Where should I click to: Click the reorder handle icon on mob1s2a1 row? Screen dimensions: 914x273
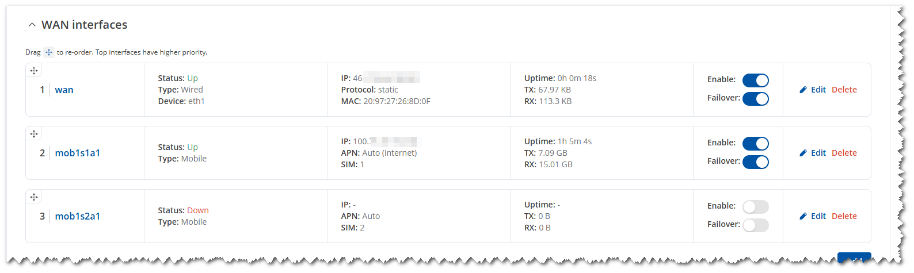(x=34, y=197)
